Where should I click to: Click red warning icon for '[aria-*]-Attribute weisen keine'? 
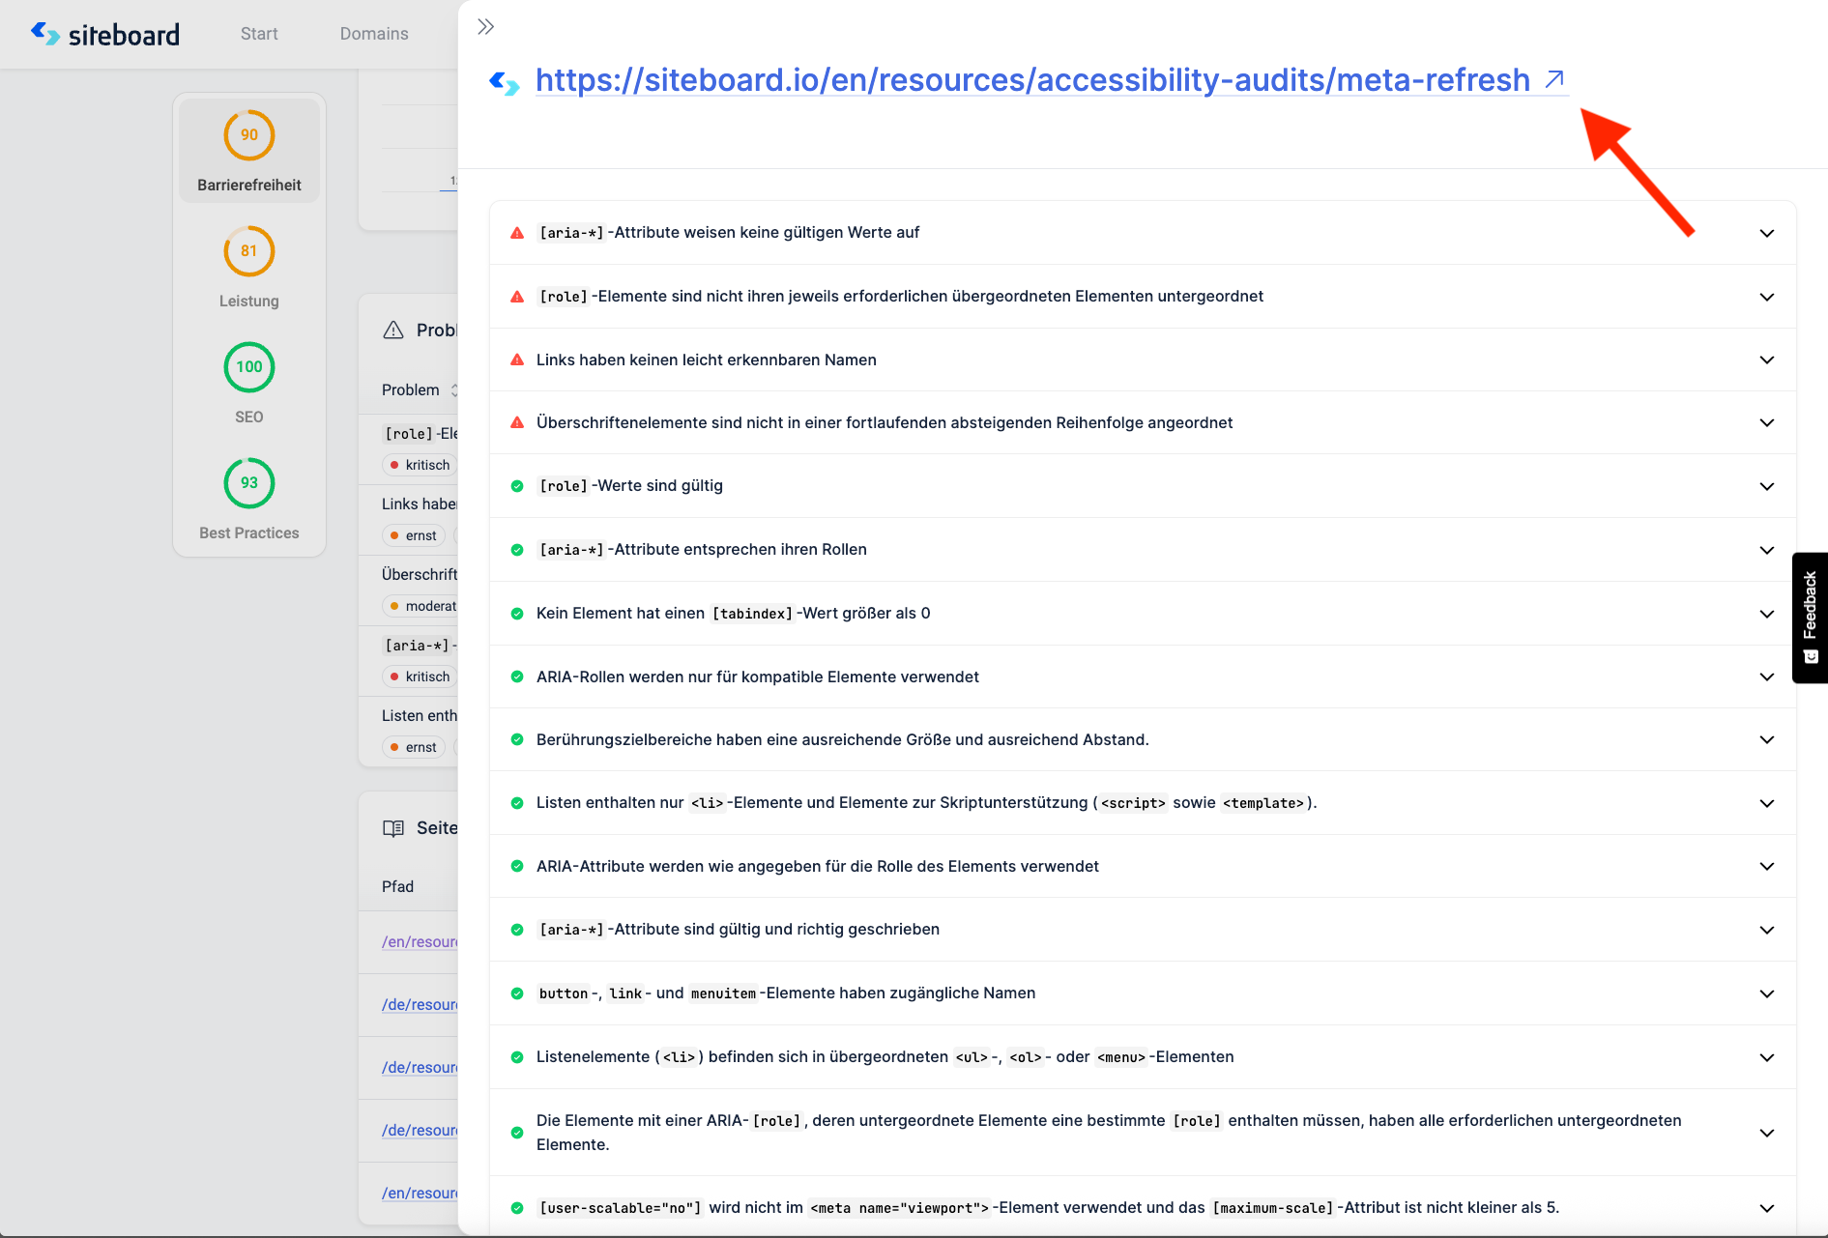coord(517,233)
